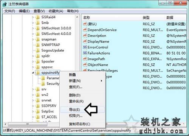
Task: Click the sppsvc folder icon
Action: tap(38, 67)
